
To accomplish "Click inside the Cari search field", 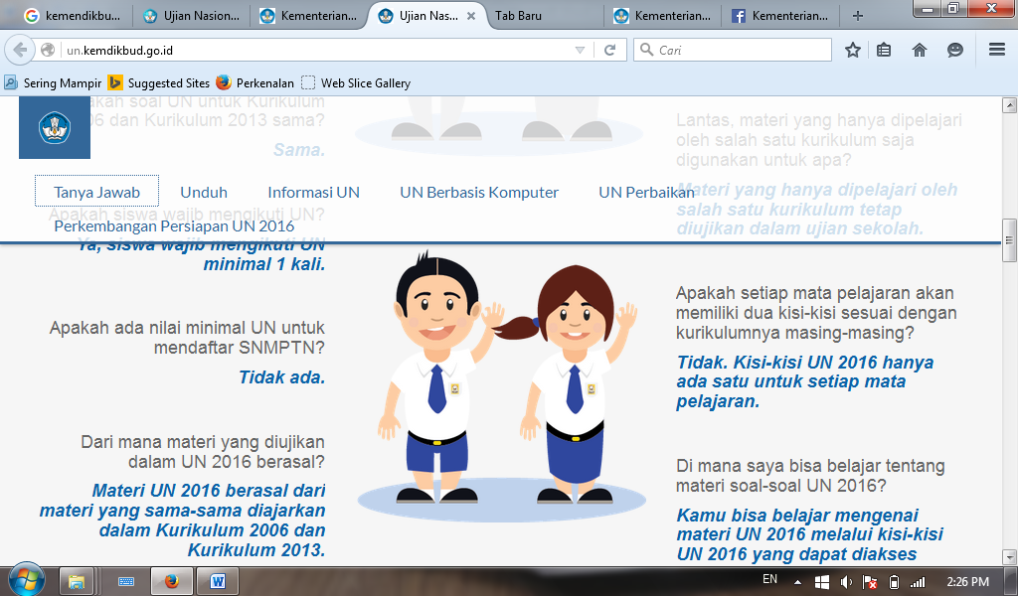I will (x=733, y=50).
